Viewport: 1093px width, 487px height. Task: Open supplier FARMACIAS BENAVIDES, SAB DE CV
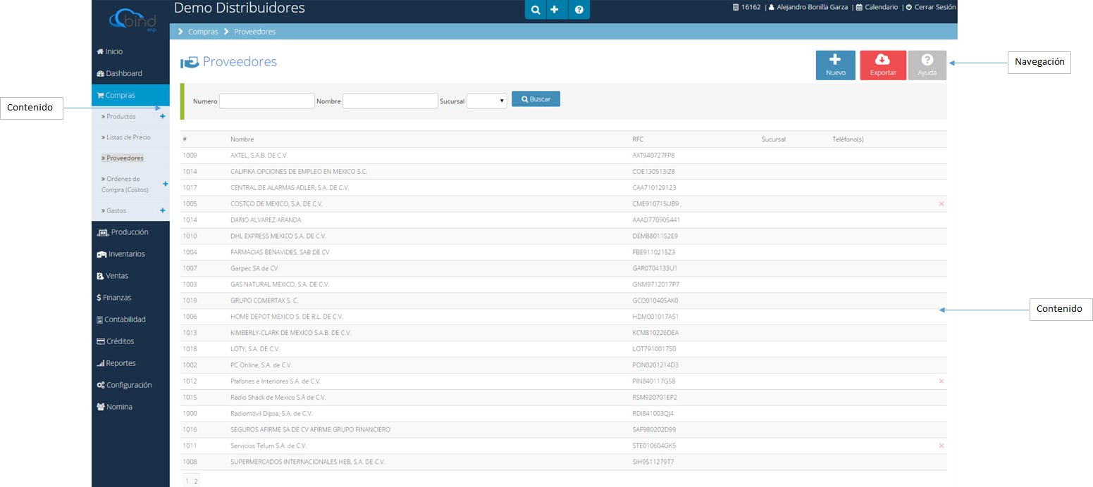pos(280,253)
